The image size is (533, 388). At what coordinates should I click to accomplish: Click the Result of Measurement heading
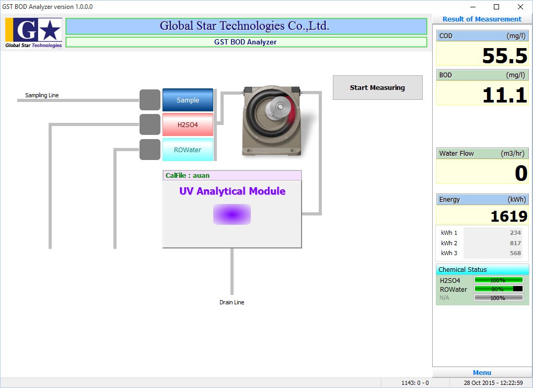(482, 19)
